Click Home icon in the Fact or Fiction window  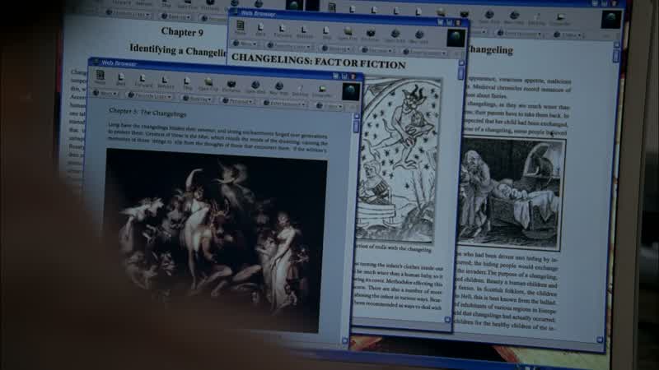[241, 27]
